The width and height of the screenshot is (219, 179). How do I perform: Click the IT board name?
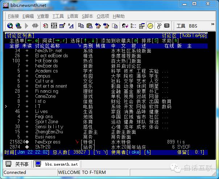pyautogui.click(x=38, y=107)
